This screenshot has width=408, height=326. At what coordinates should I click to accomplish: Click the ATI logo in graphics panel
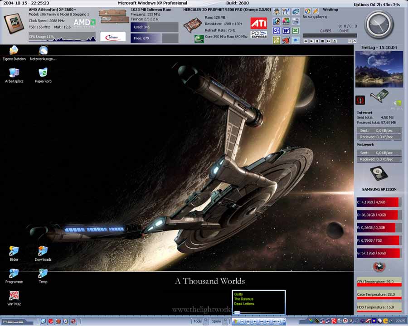tap(259, 23)
